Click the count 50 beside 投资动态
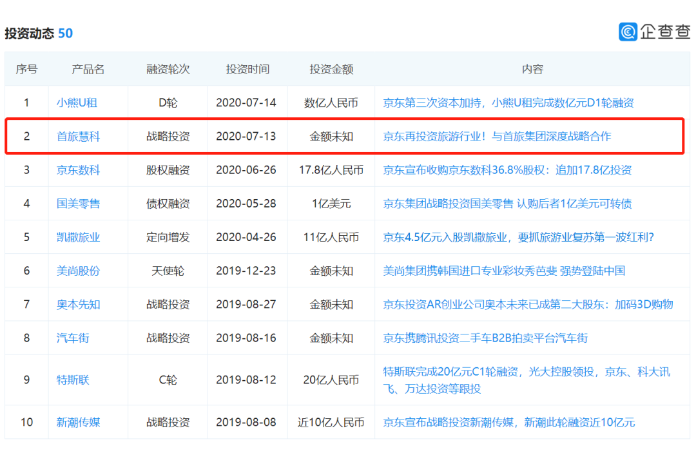Viewport: 696px width, 453px height. 65,34
